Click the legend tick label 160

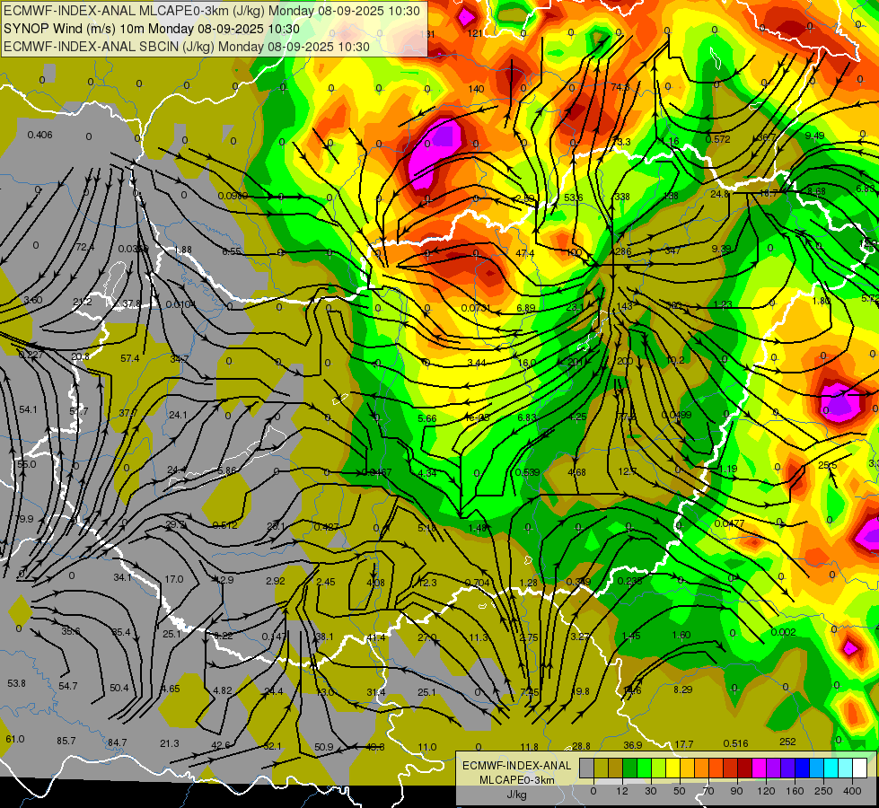(795, 791)
